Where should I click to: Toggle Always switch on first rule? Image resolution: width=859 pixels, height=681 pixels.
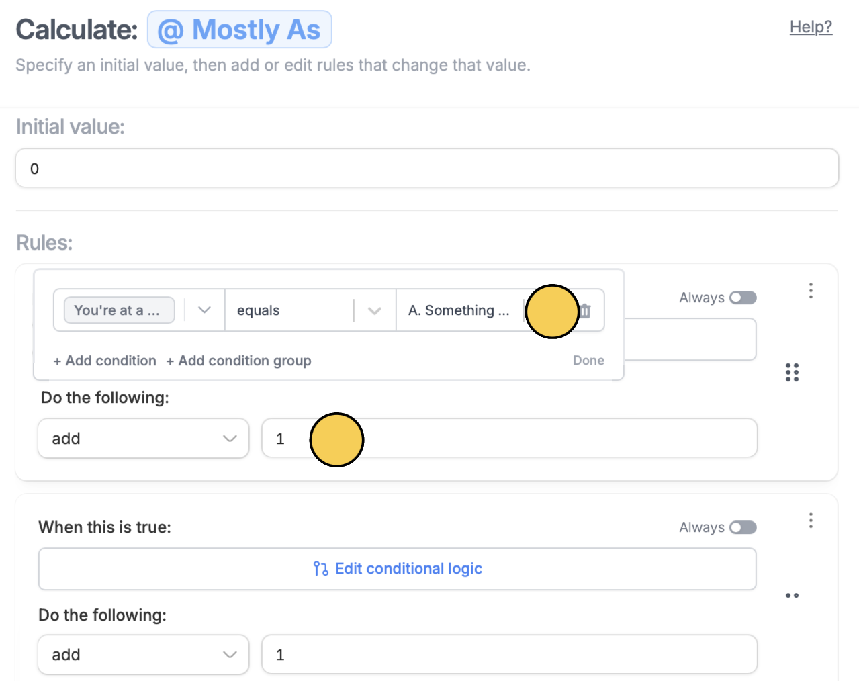(x=743, y=298)
